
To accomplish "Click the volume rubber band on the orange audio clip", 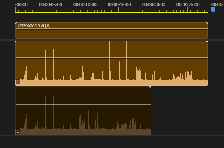I will (x=111, y=58).
